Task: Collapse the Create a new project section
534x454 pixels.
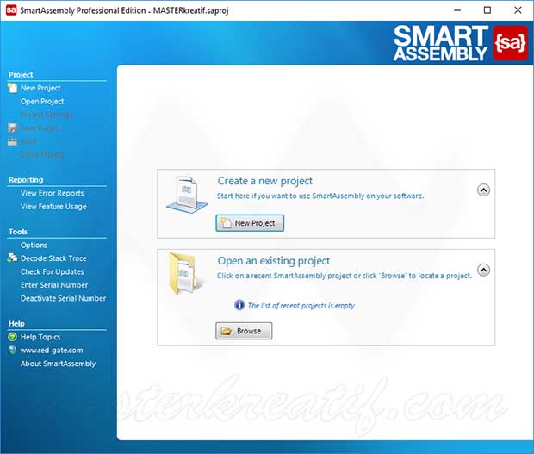Action: [x=483, y=190]
